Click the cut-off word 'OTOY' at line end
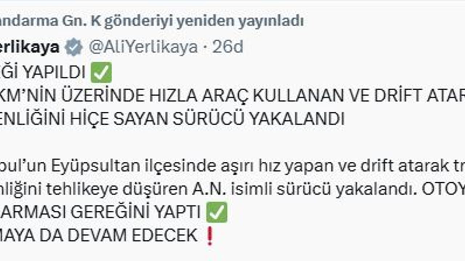 tap(443, 190)
